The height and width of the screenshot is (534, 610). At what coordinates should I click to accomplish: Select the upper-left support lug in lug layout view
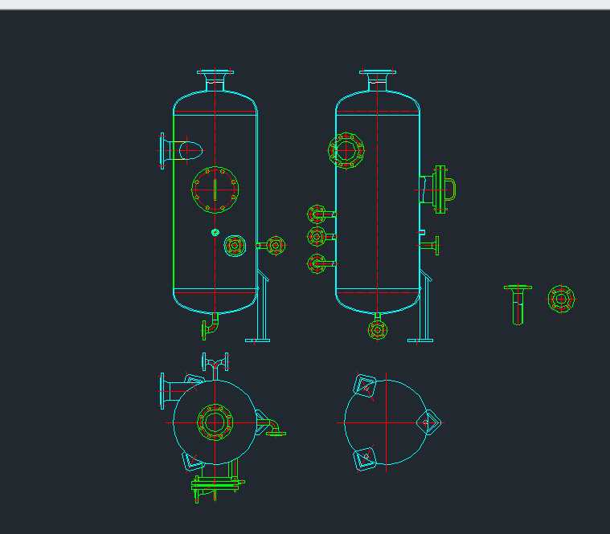(x=365, y=385)
